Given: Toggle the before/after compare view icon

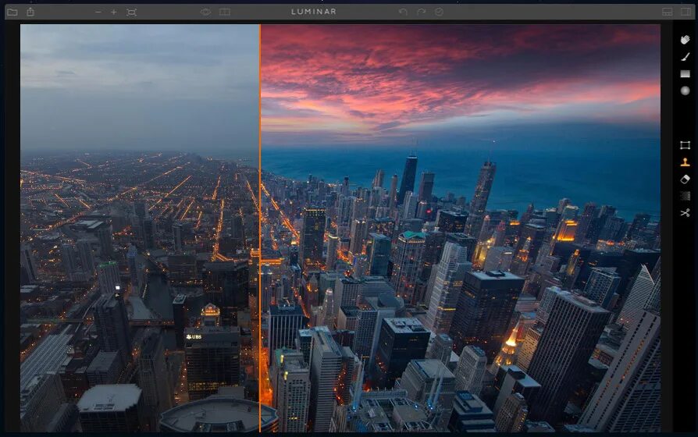Looking at the screenshot, I should (225, 12).
